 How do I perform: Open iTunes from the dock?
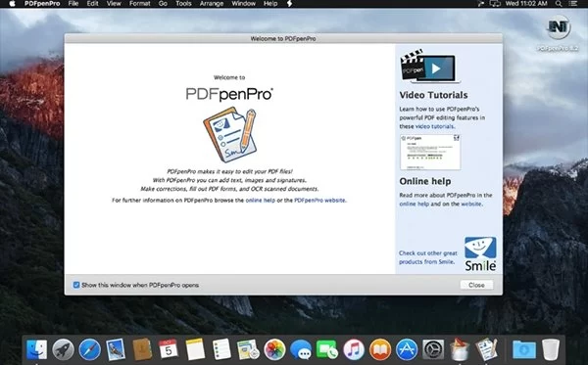354,349
